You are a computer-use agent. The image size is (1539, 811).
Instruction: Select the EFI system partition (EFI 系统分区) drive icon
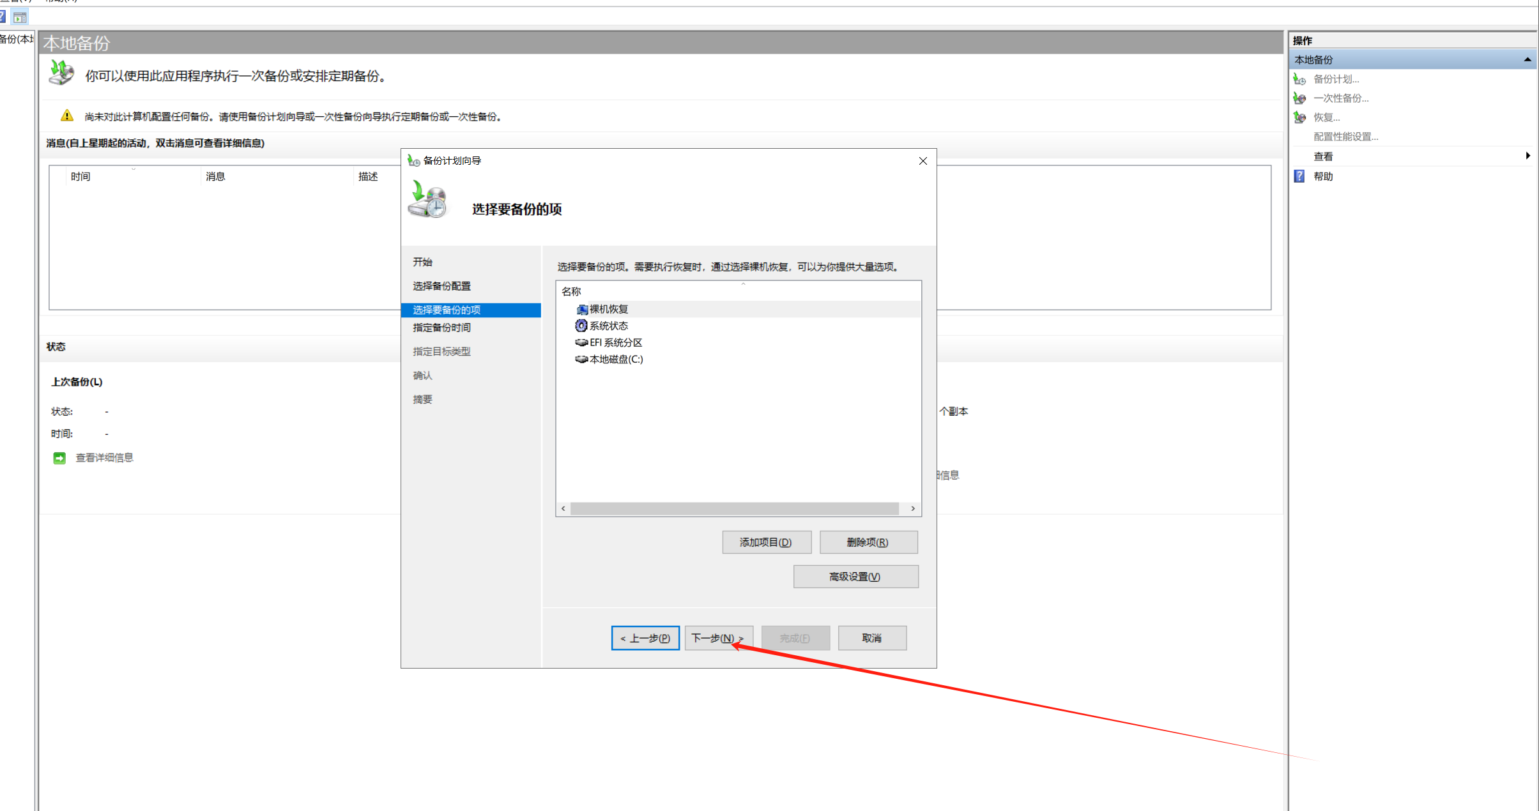(581, 343)
